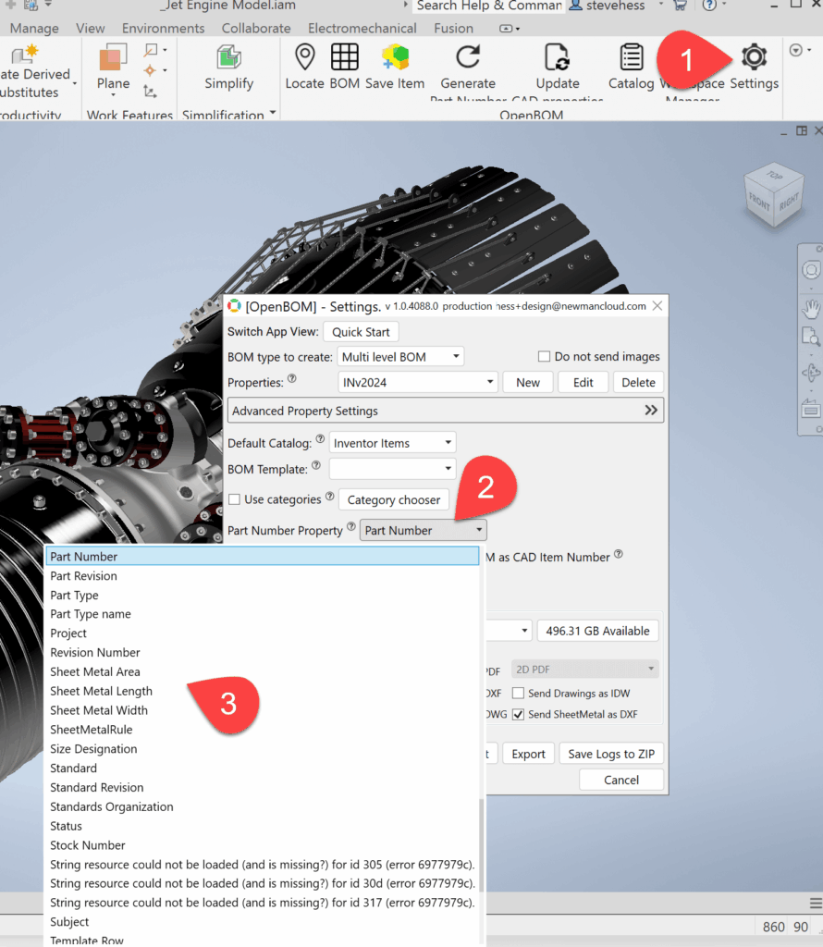
Task: Switch to the View tab
Action: tap(90, 29)
